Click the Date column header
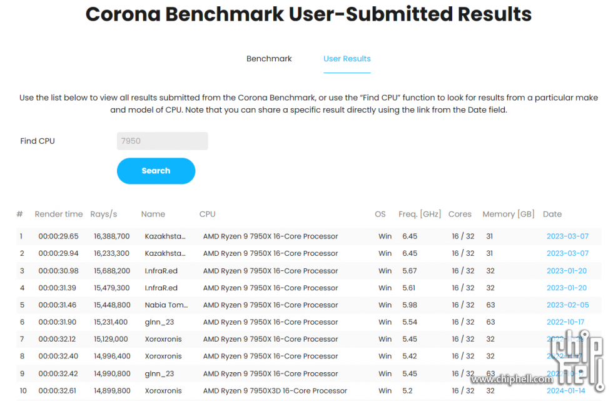This screenshot has width=613, height=401. tap(552, 214)
